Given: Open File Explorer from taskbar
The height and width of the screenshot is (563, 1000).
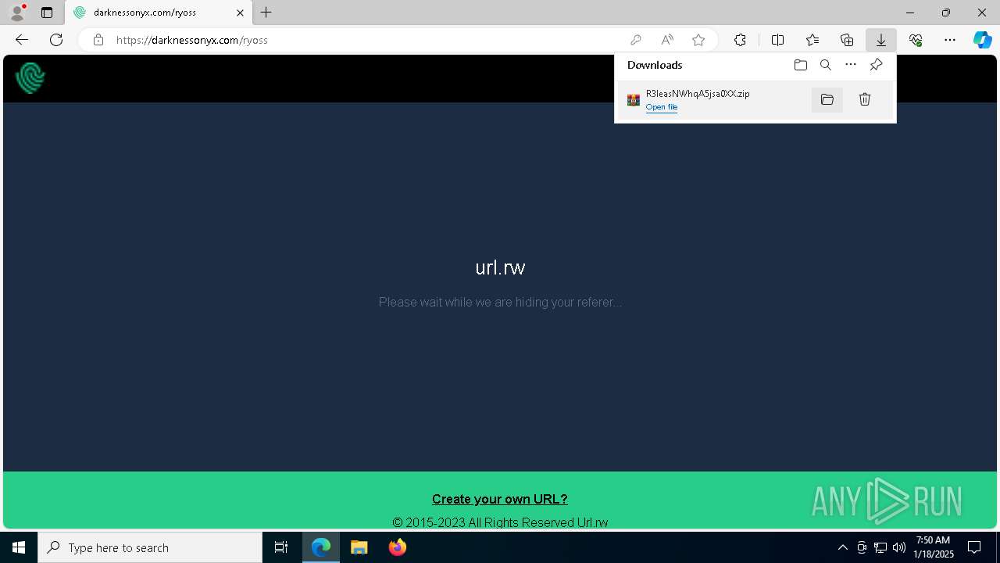Looking at the screenshot, I should click(359, 547).
